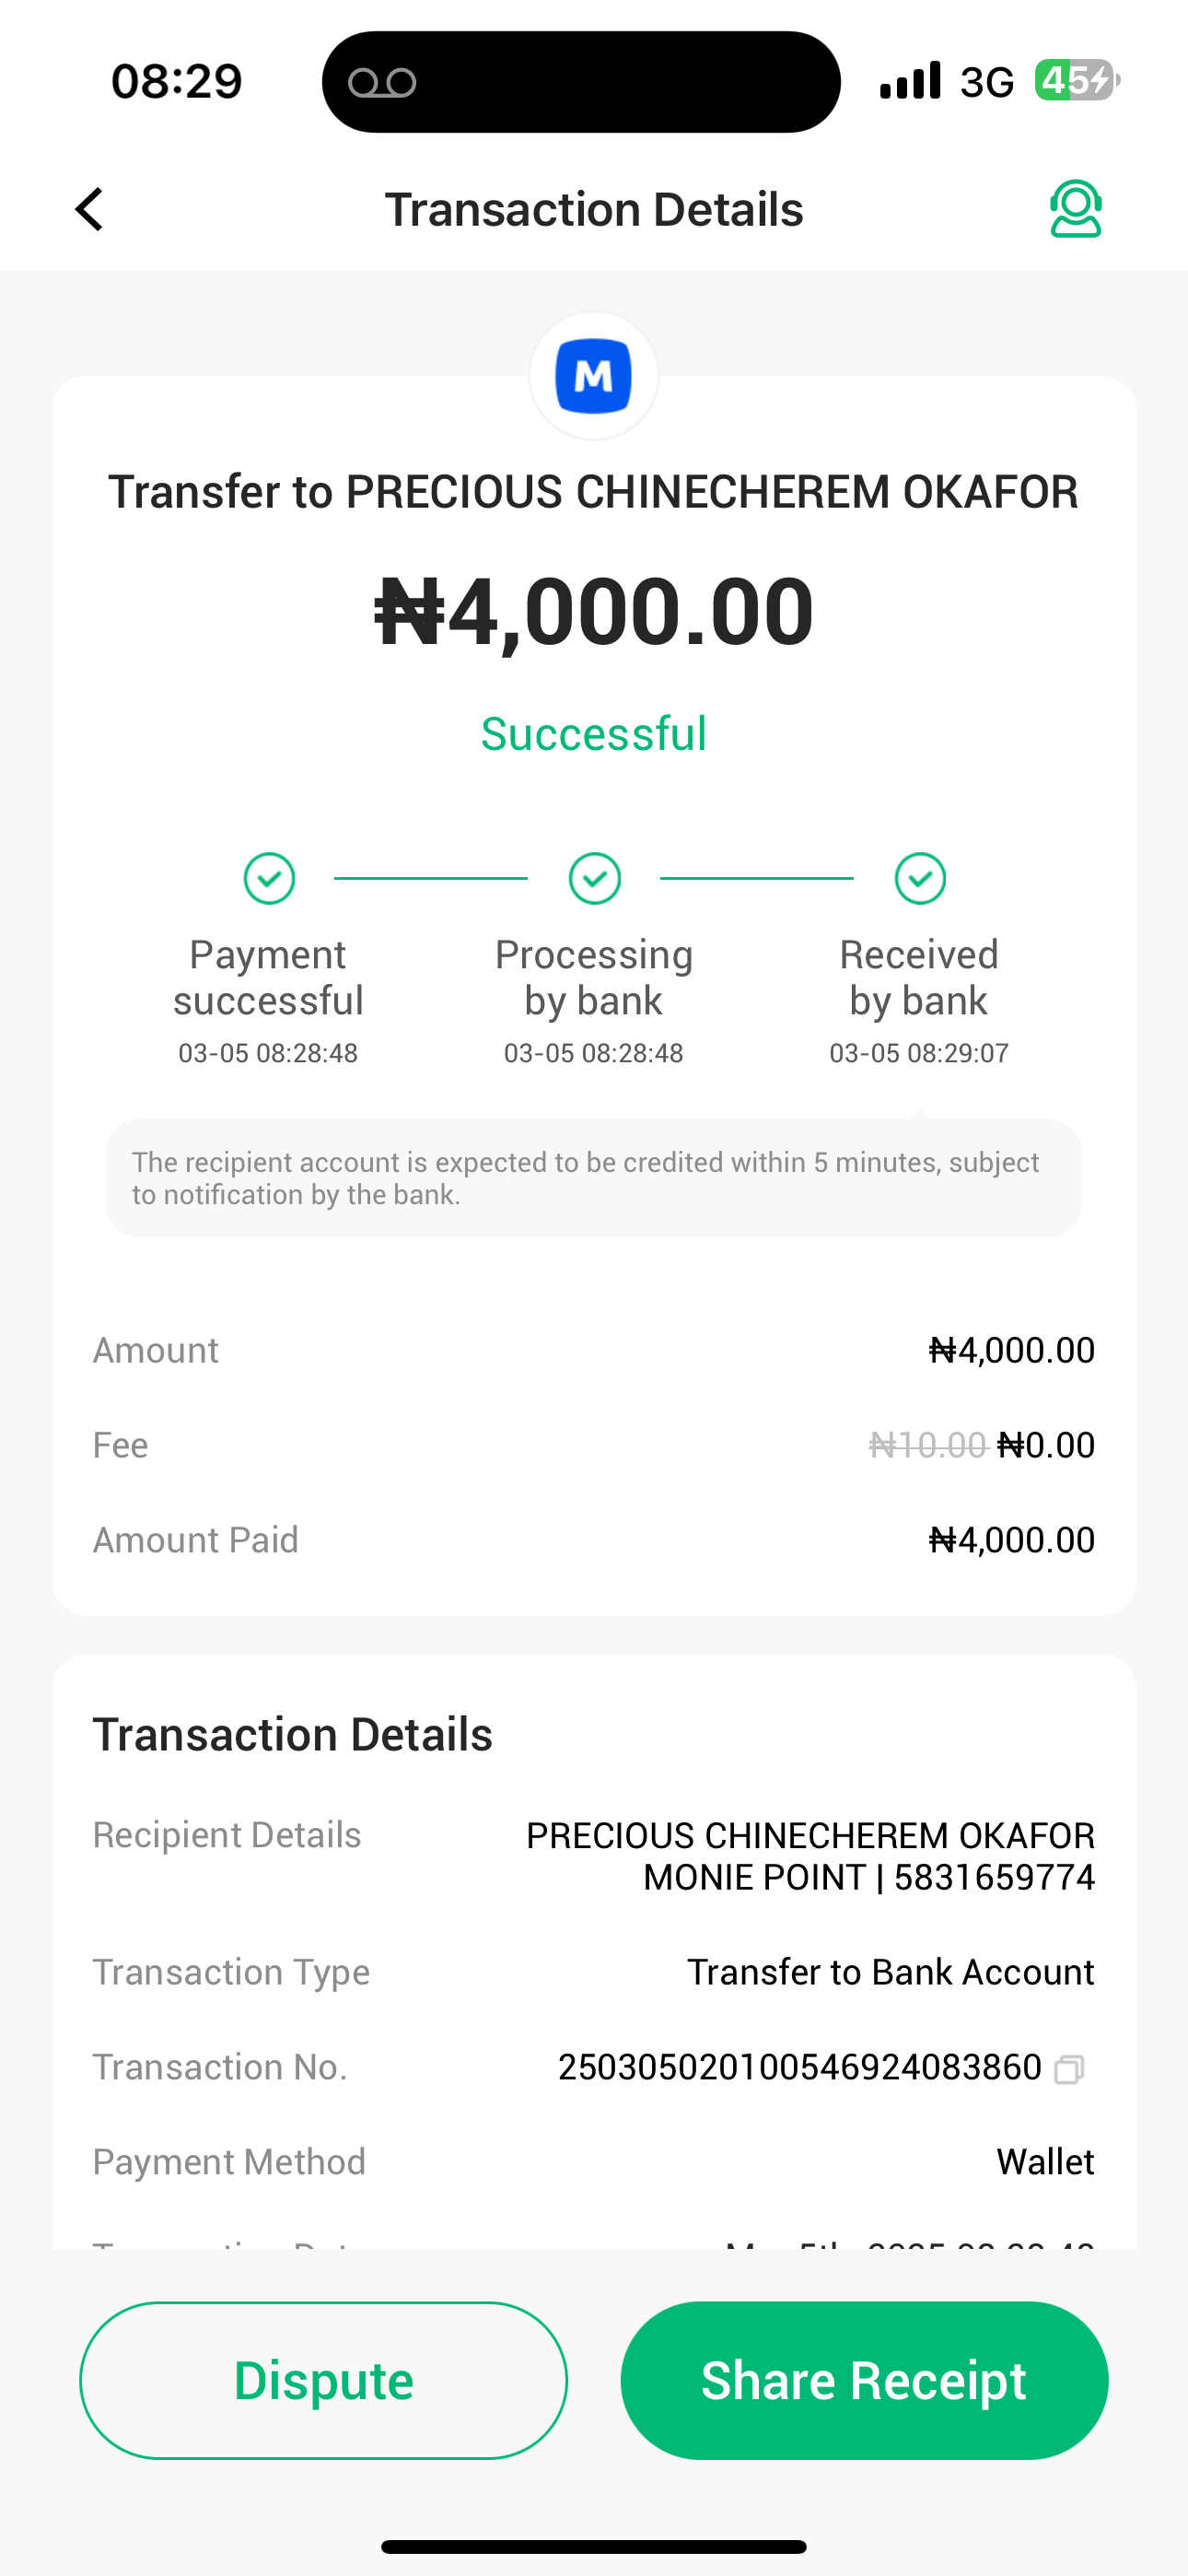The width and height of the screenshot is (1188, 2576).
Task: Tap the back arrow icon
Action: 90,209
